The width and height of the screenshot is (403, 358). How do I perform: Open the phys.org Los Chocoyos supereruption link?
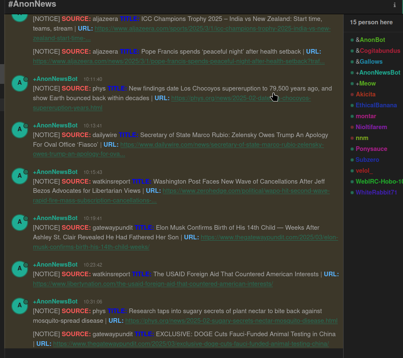[x=241, y=98]
